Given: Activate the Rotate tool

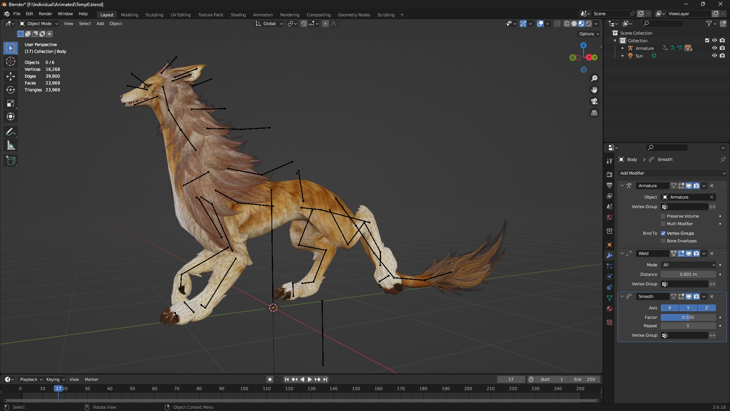Looking at the screenshot, I should pyautogui.click(x=11, y=90).
